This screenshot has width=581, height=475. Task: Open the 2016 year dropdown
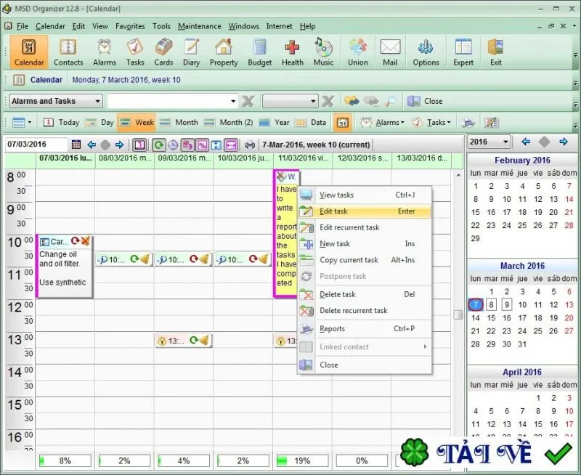coord(488,142)
